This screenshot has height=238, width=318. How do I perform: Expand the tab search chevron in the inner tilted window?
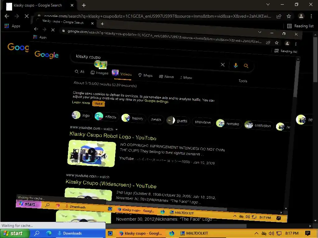pyautogui.click(x=260, y=32)
